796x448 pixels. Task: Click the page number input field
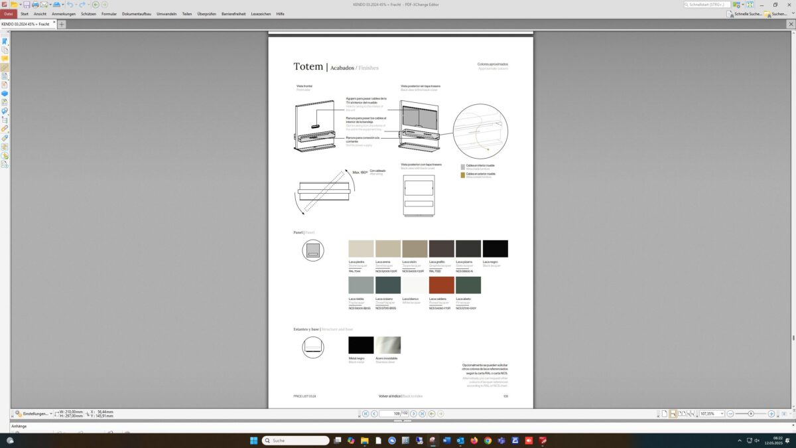pos(394,413)
